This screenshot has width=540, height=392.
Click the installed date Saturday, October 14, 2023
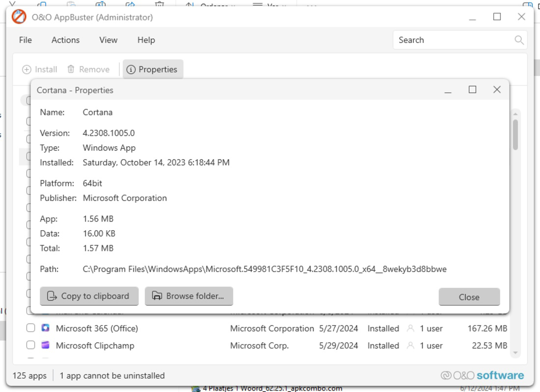tap(156, 163)
